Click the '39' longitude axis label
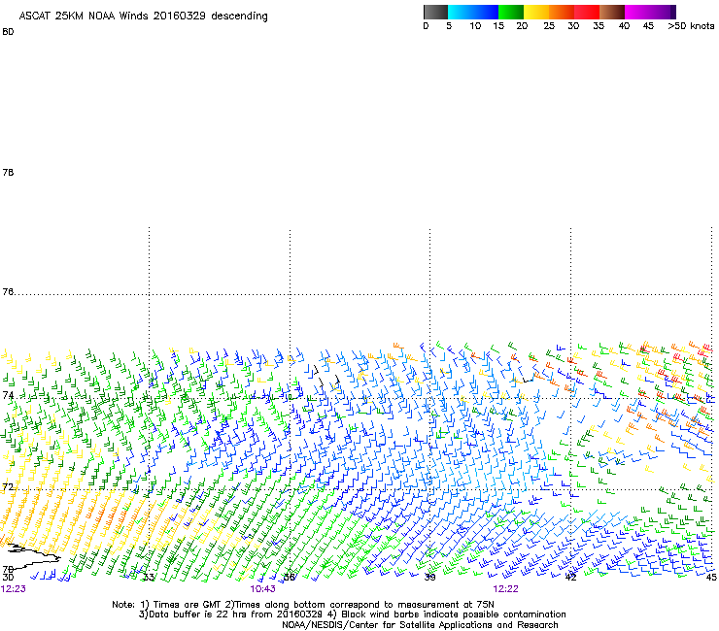The width and height of the screenshot is (719, 631). (429, 578)
